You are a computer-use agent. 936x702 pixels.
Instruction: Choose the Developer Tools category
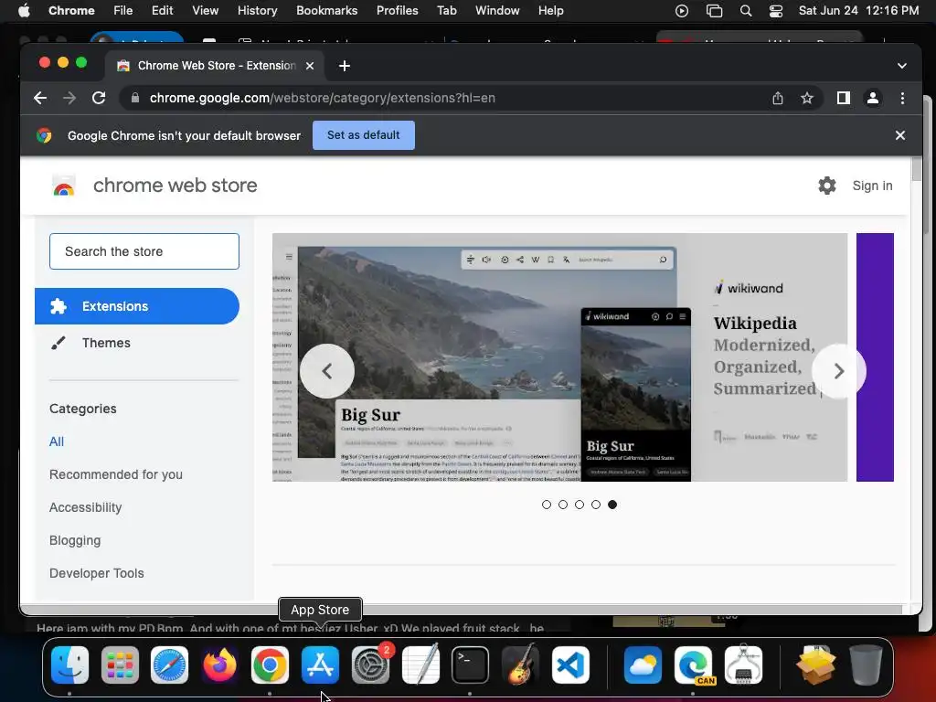point(97,573)
